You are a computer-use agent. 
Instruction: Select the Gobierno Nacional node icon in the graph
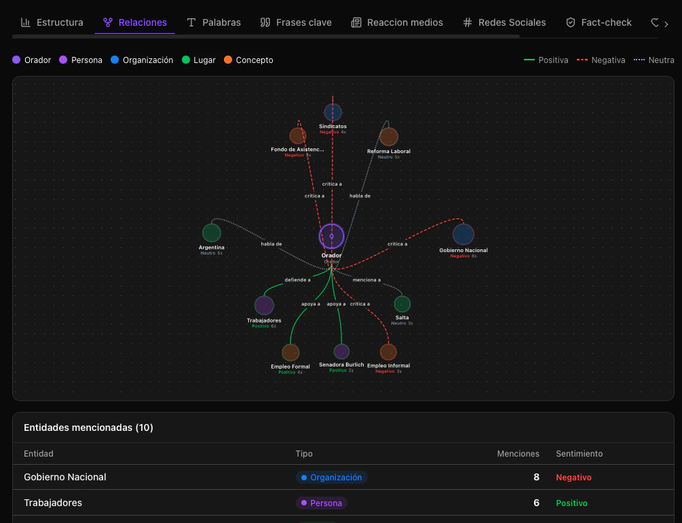click(463, 234)
